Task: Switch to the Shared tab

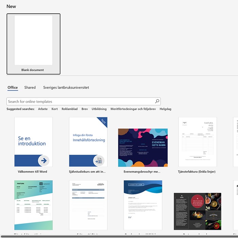Action: coord(30,88)
